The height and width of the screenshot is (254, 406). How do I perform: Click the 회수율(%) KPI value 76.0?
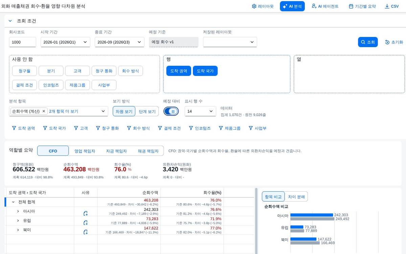click(x=120, y=169)
